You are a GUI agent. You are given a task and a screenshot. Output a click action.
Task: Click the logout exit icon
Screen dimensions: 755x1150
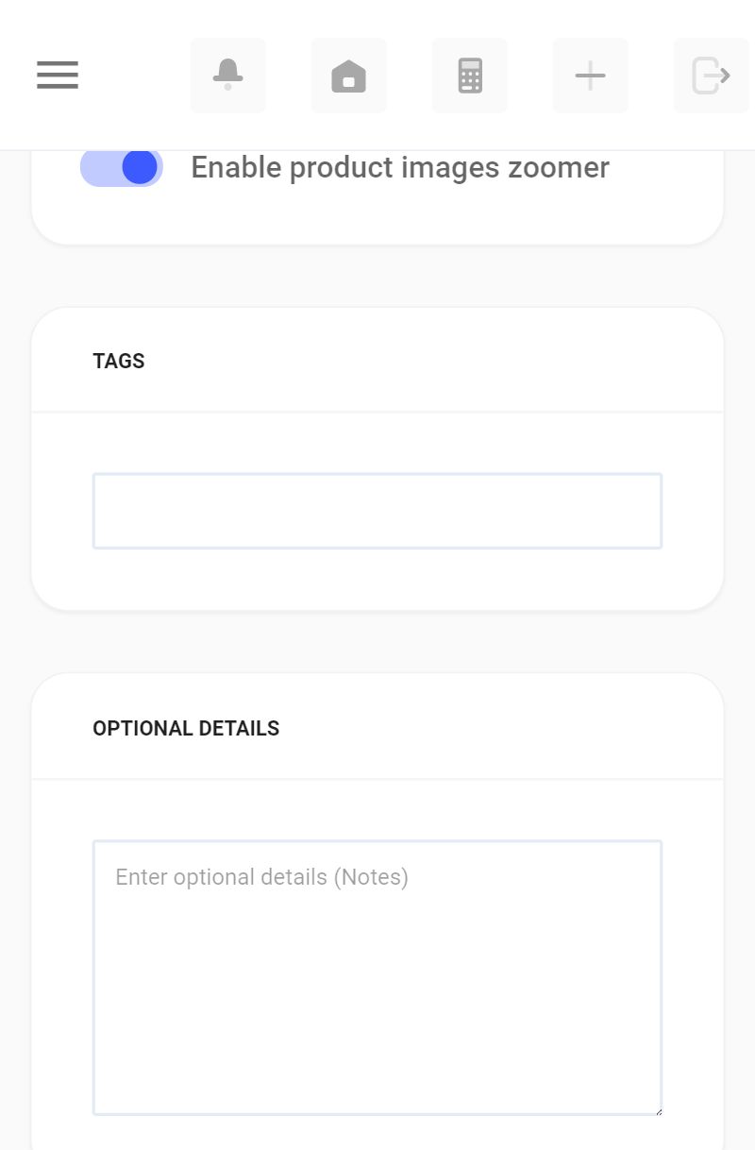[x=711, y=76]
